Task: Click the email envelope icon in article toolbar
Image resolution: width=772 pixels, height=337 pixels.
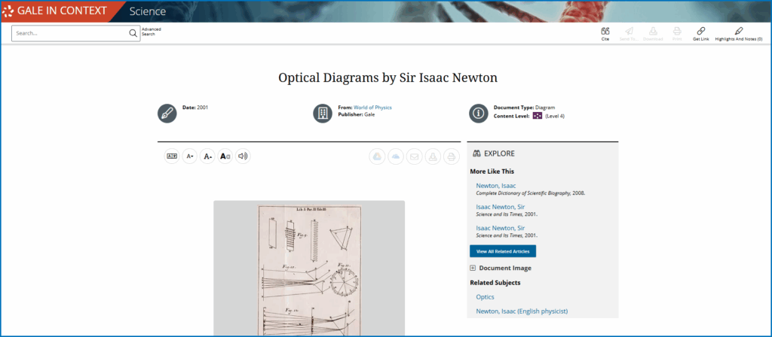Action: 414,156
